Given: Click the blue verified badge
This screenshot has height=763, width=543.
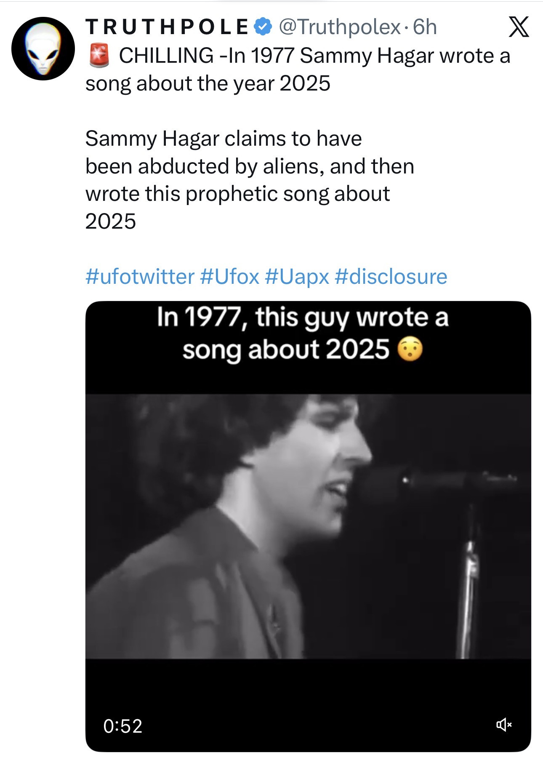Looking at the screenshot, I should [264, 27].
